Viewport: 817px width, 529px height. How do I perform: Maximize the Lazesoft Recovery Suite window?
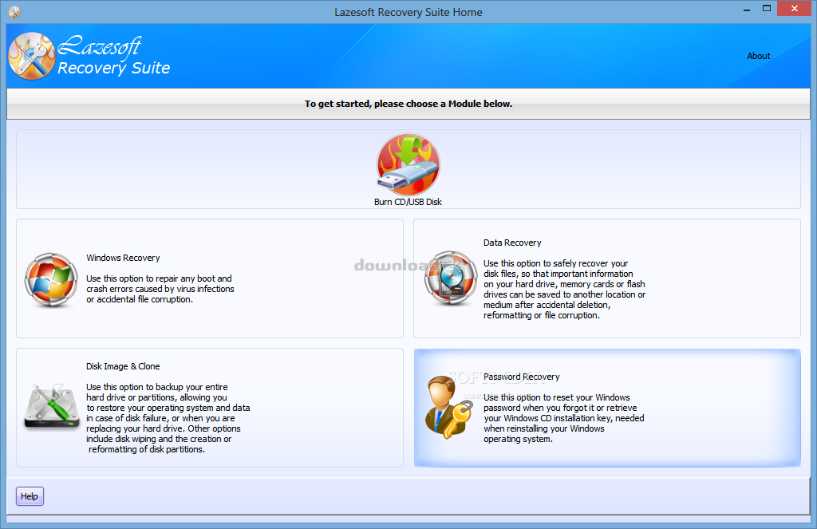coord(767,9)
